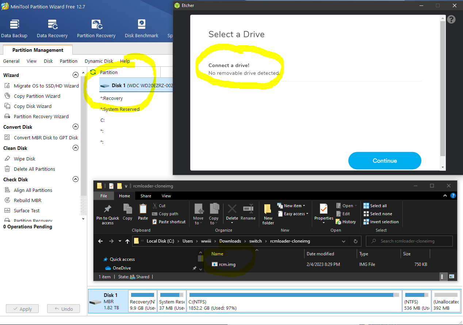463x325 pixels.
Task: Open File tab in Explorer
Action: (x=104, y=196)
